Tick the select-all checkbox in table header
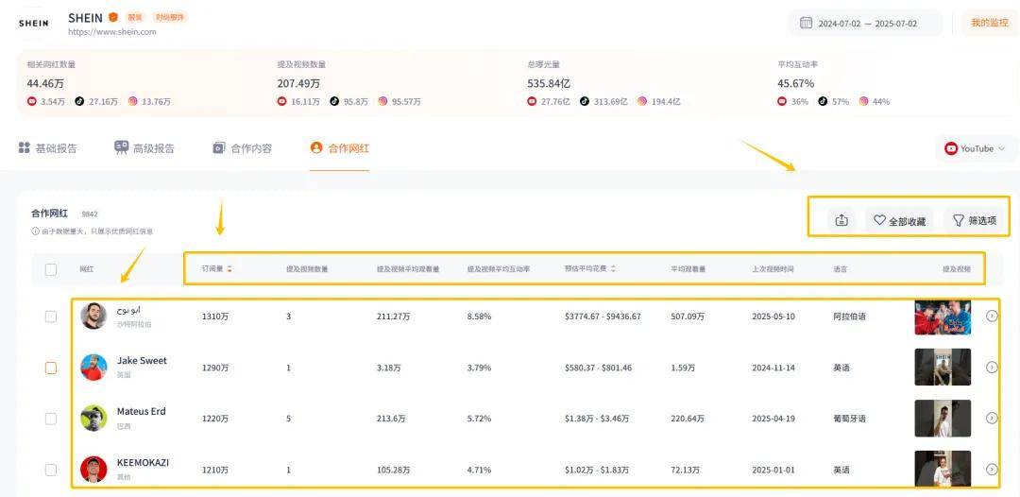 [x=51, y=269]
